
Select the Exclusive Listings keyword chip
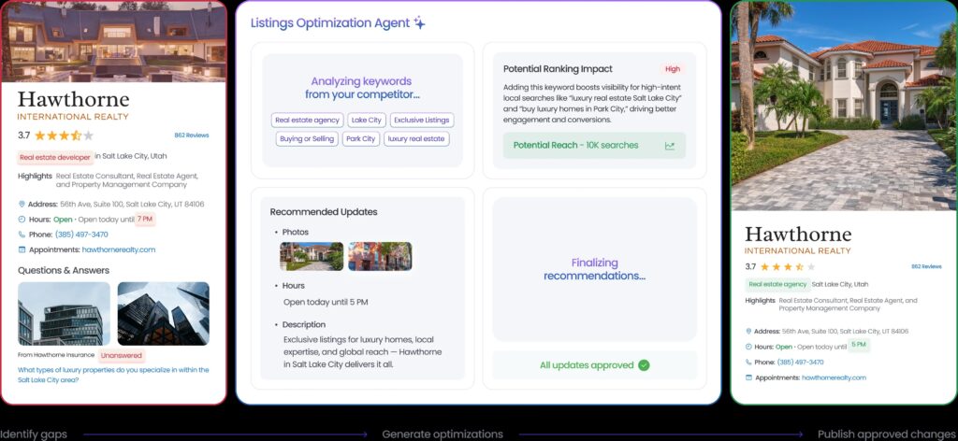pyautogui.click(x=422, y=120)
